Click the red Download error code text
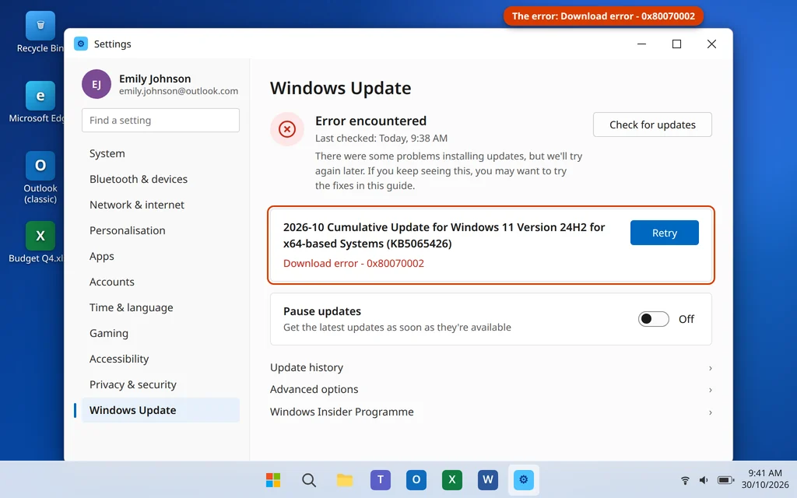 (353, 263)
